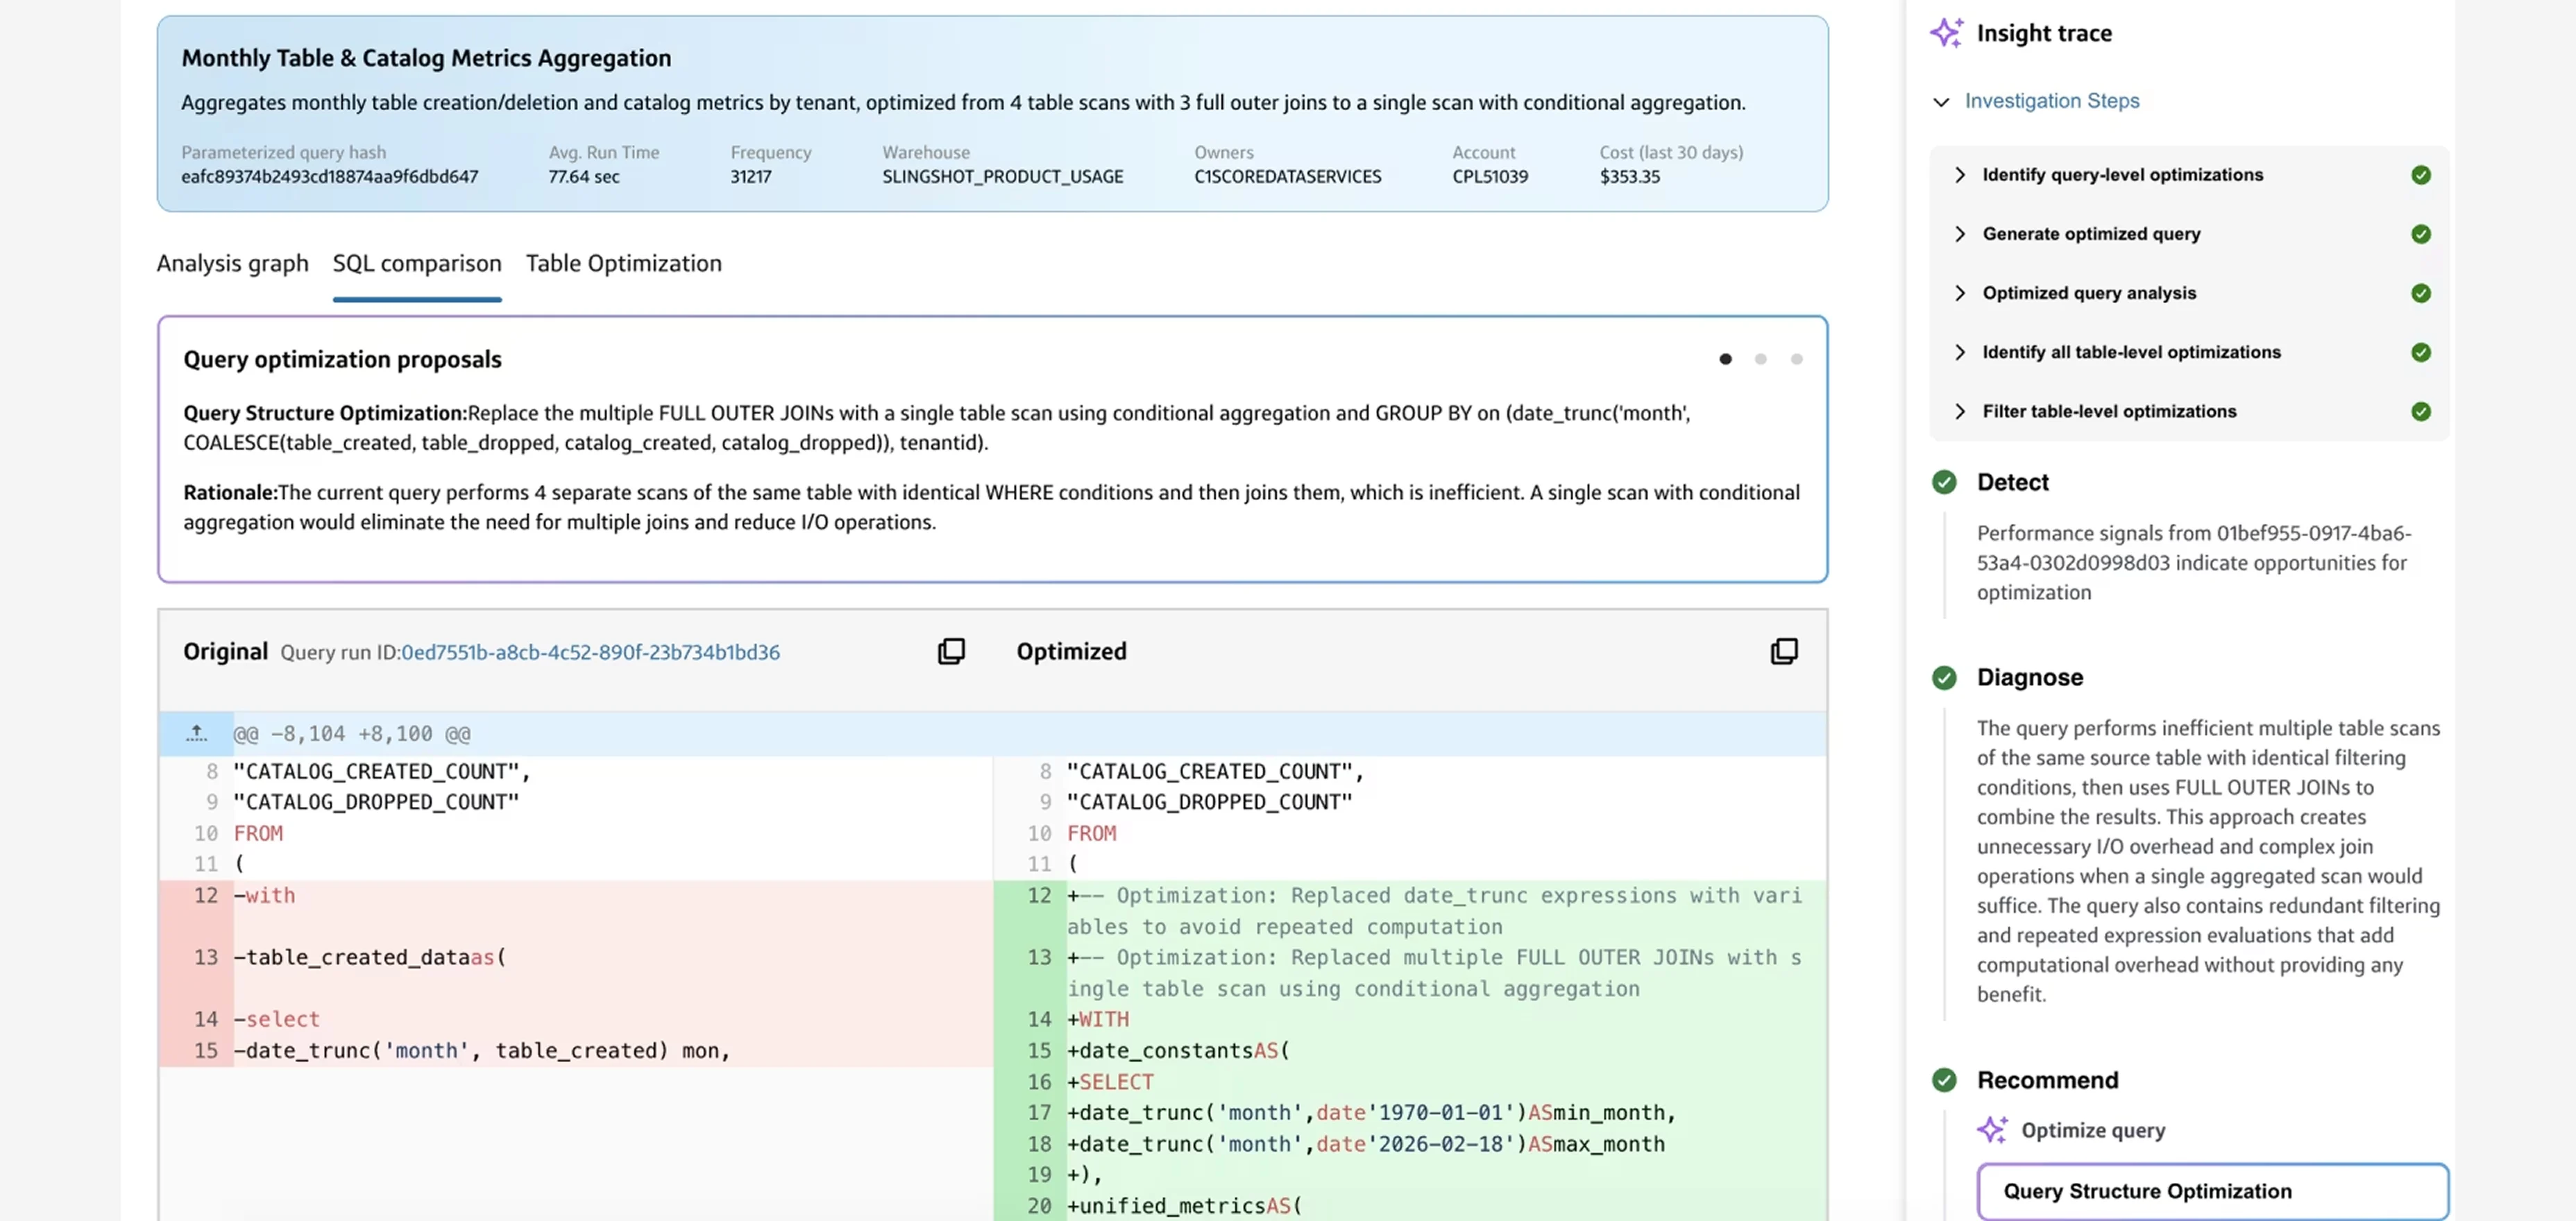Click removed line 13 table_created_data in Original
2576x1221 pixels.
pyautogui.click(x=575, y=972)
